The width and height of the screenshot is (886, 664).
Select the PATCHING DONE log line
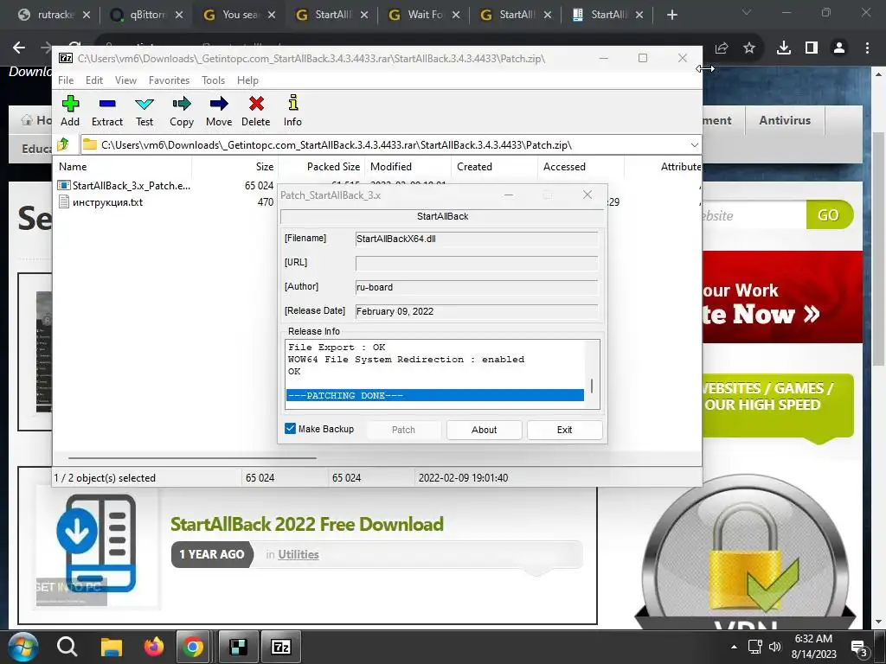435,395
